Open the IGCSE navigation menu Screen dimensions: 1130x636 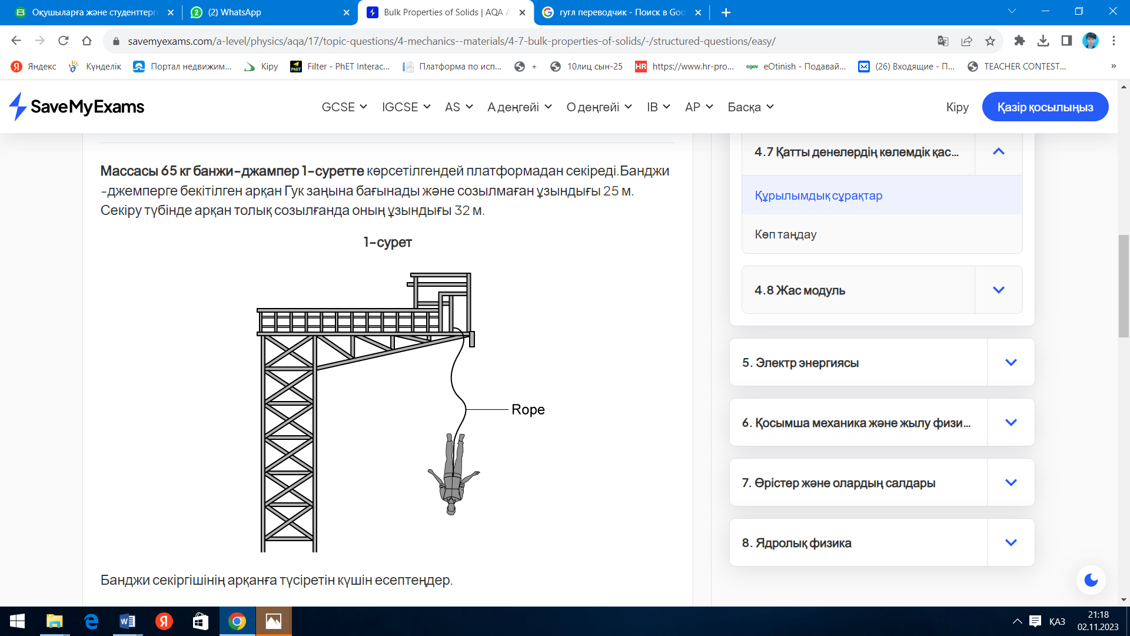[x=406, y=107]
